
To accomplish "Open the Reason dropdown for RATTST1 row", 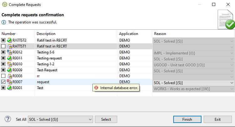I will point(232,47).
